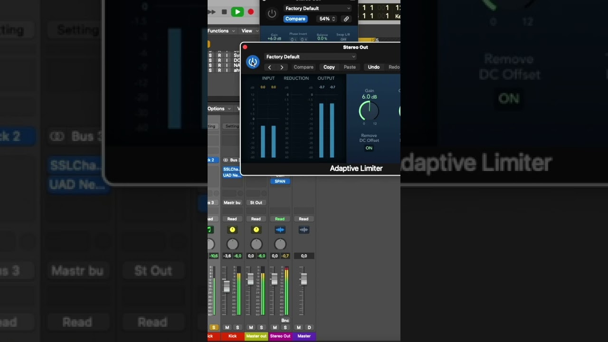Image resolution: width=608 pixels, height=342 pixels.
Task: Click the Kick channel volume fader
Action: 227,286
